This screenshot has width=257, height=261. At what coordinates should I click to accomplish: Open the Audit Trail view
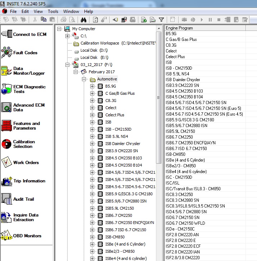point(18,199)
